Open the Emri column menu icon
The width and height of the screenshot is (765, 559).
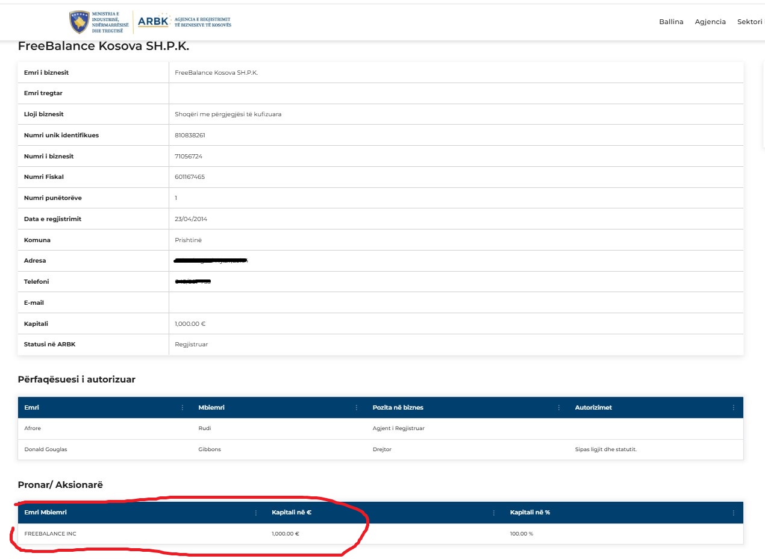(183, 408)
